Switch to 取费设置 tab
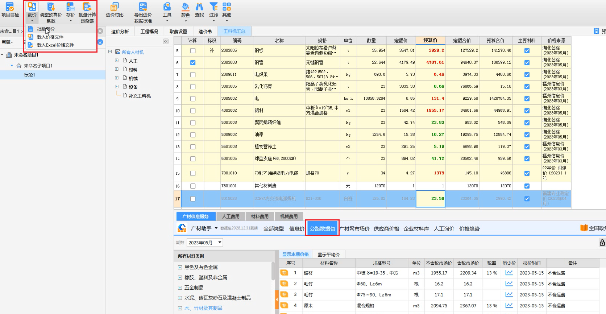 tap(178, 32)
